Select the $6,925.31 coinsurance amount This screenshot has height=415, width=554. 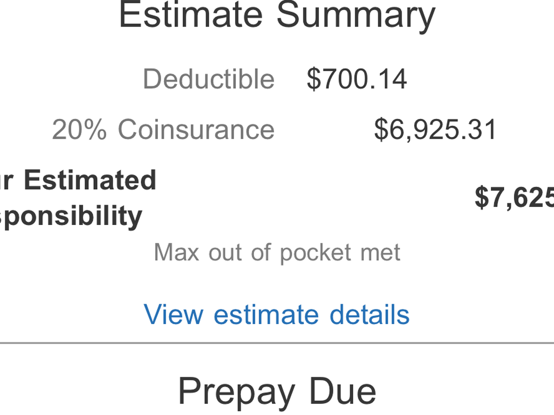435,130
